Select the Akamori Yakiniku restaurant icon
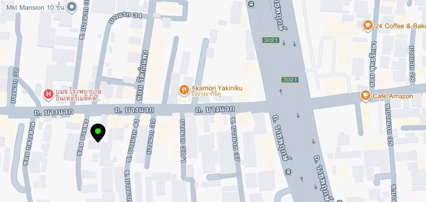 tap(184, 90)
